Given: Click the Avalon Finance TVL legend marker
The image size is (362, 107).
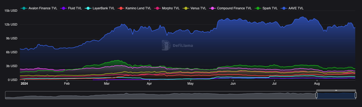Looking at the screenshot, I should click(x=24, y=8).
